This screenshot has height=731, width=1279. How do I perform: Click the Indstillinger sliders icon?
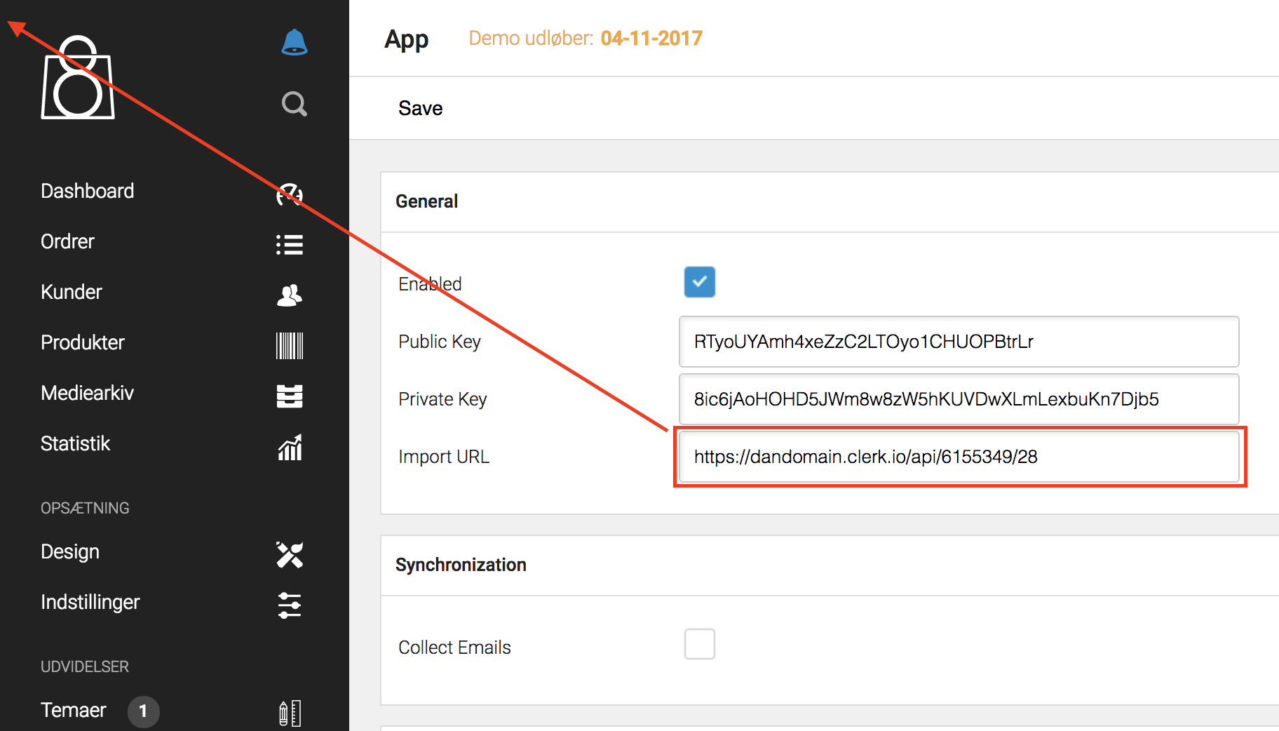(x=290, y=605)
